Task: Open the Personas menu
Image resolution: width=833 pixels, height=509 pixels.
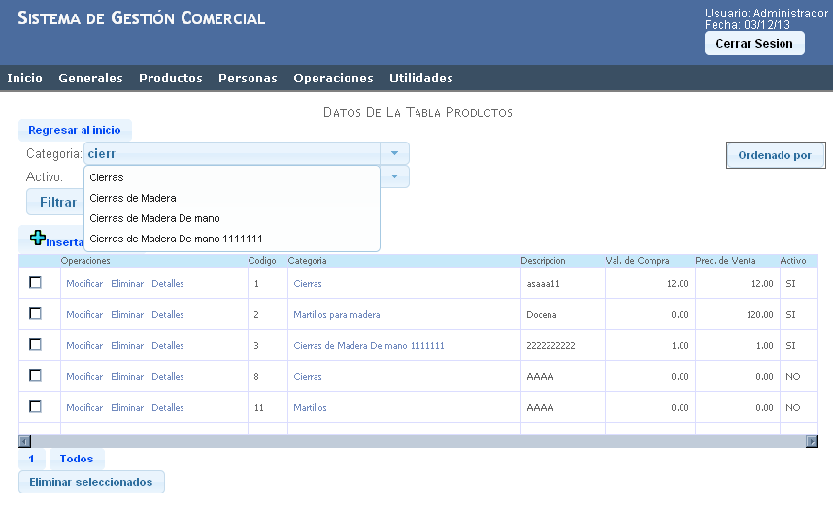Action: point(249,78)
